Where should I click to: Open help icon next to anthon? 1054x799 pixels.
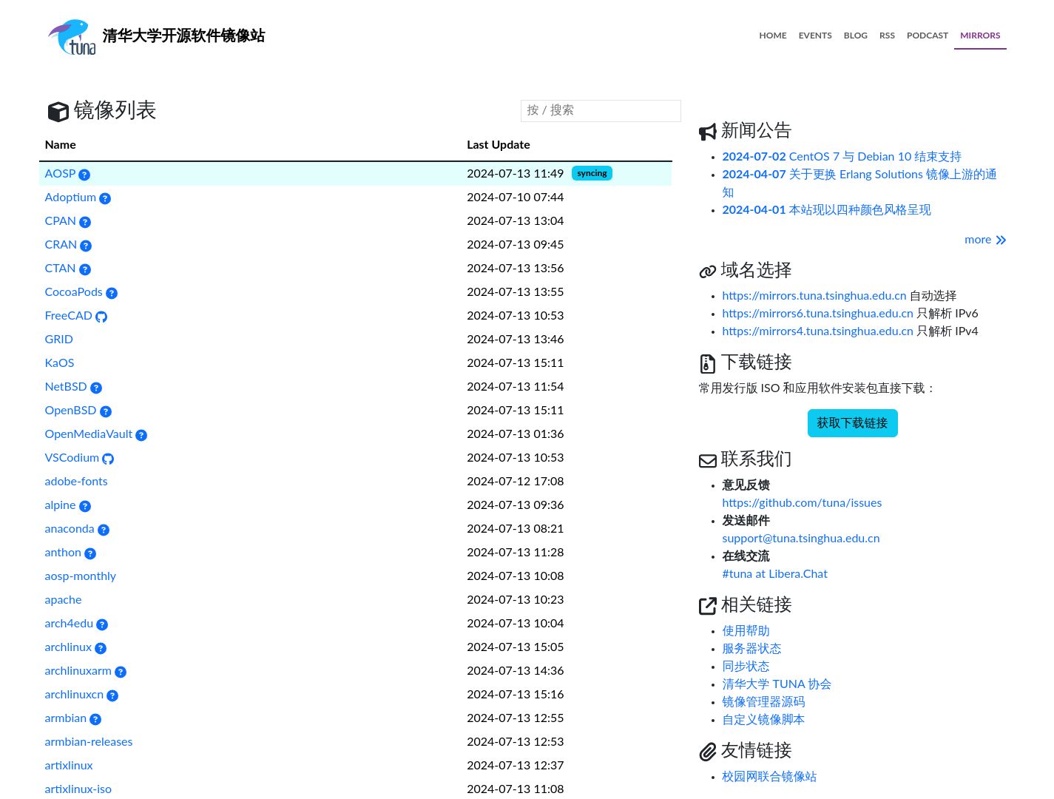(x=90, y=553)
